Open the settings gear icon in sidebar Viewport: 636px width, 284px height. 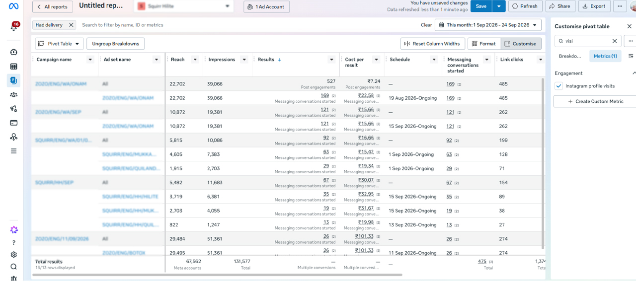pos(14,255)
